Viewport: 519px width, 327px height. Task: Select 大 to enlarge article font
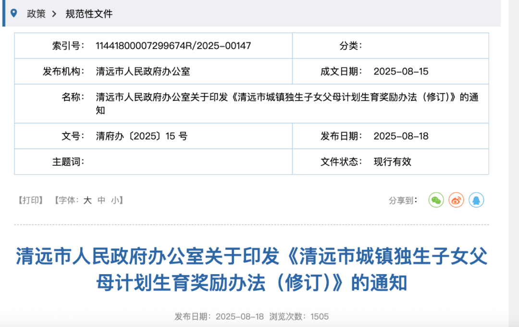tap(88, 200)
